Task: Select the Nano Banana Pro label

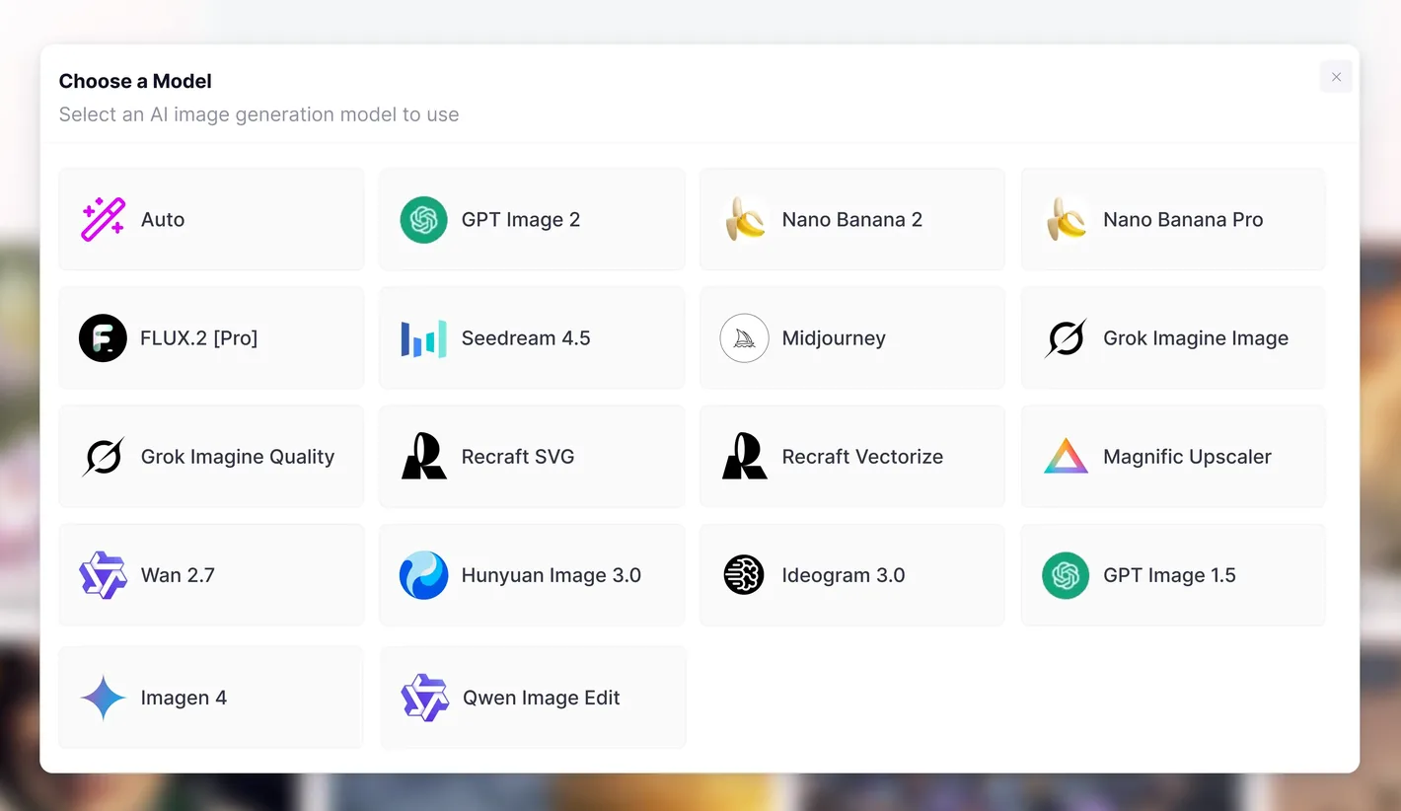Action: 1183,220
